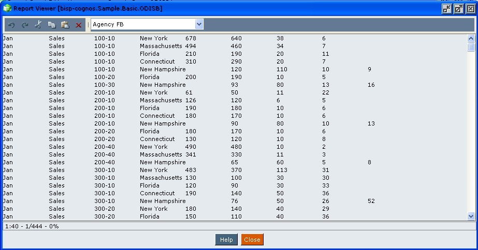Click inside the Agency FB font field
The width and height of the screenshot is (478, 250).
(143, 24)
